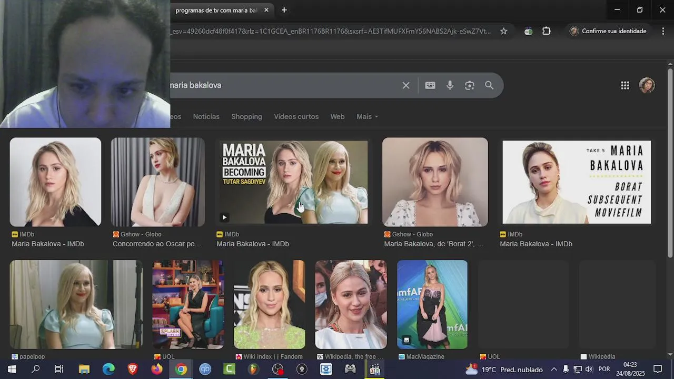Screen dimensions: 674x379
Task: Open qBittorrent from the taskbar
Action: (205, 369)
